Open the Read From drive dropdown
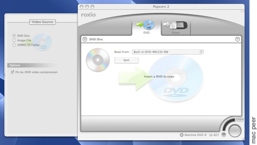 (x=167, y=52)
